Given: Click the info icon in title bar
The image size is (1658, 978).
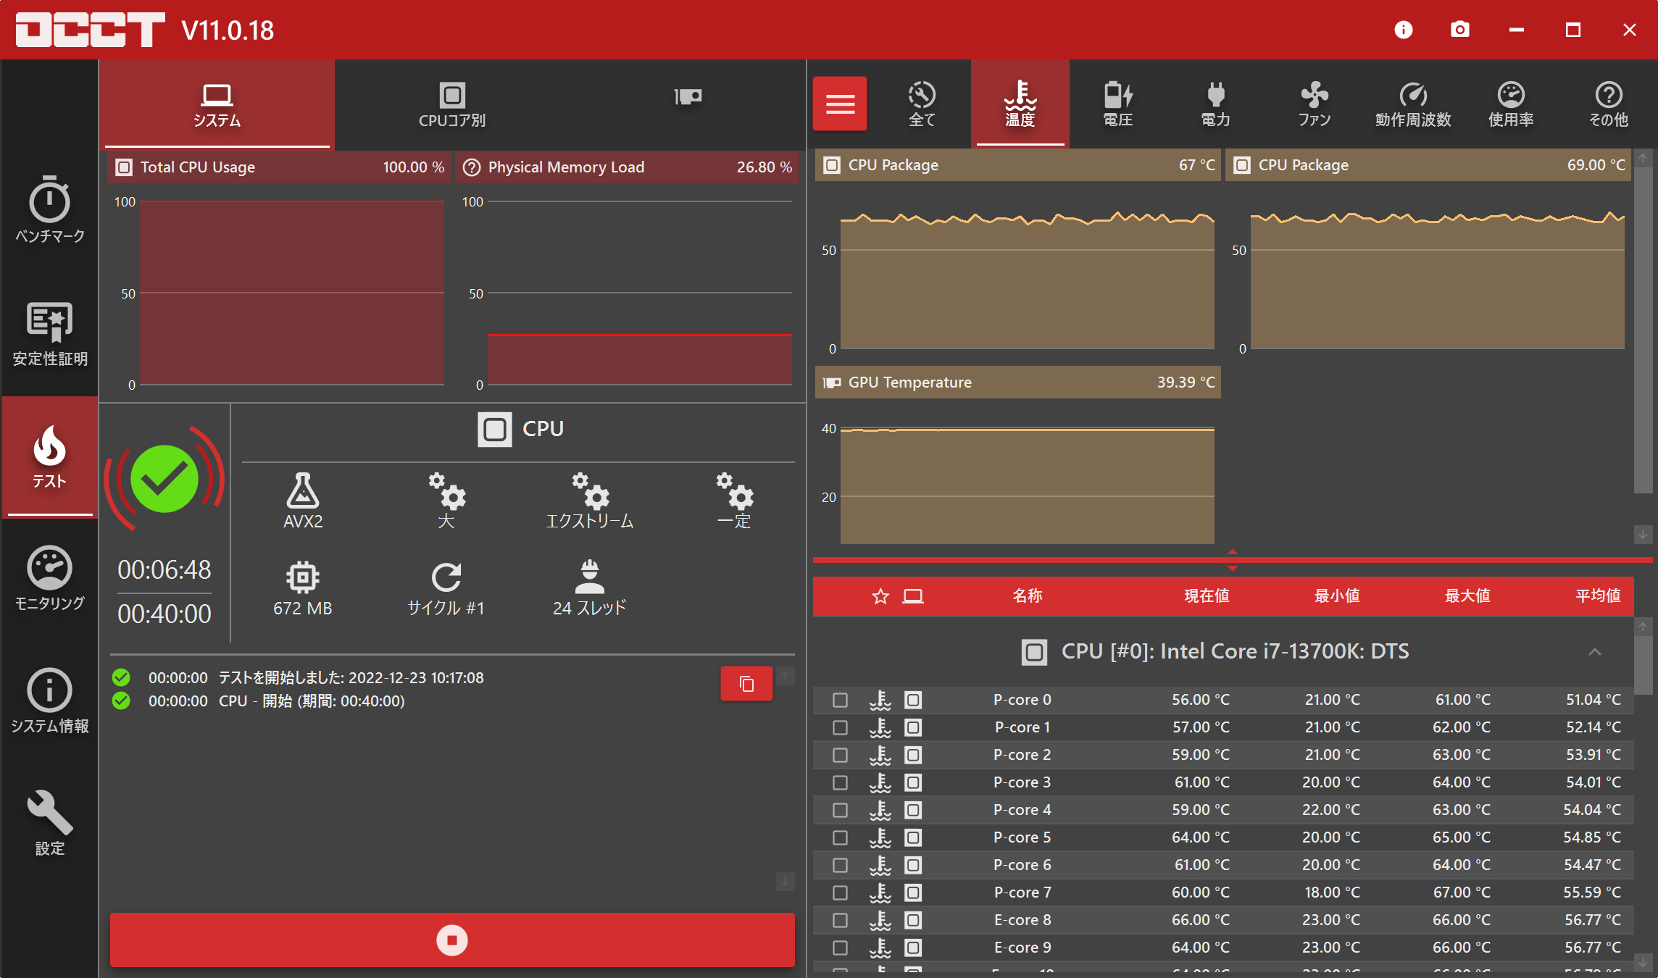Looking at the screenshot, I should pyautogui.click(x=1404, y=30).
